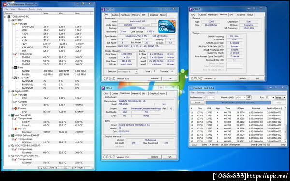Viewport: 290px width, 181px height.
Task: Switch to SPD tab in the CPU-Z Memory window
Action: tap(231, 15)
